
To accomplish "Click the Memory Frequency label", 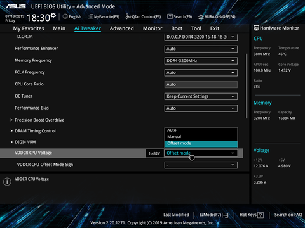I will (33, 61).
